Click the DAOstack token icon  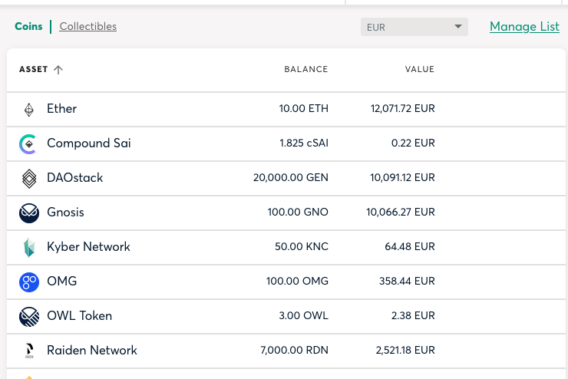28,178
